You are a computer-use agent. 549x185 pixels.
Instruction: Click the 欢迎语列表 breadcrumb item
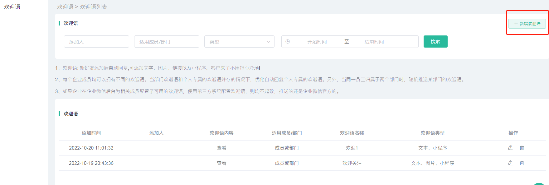point(93,7)
